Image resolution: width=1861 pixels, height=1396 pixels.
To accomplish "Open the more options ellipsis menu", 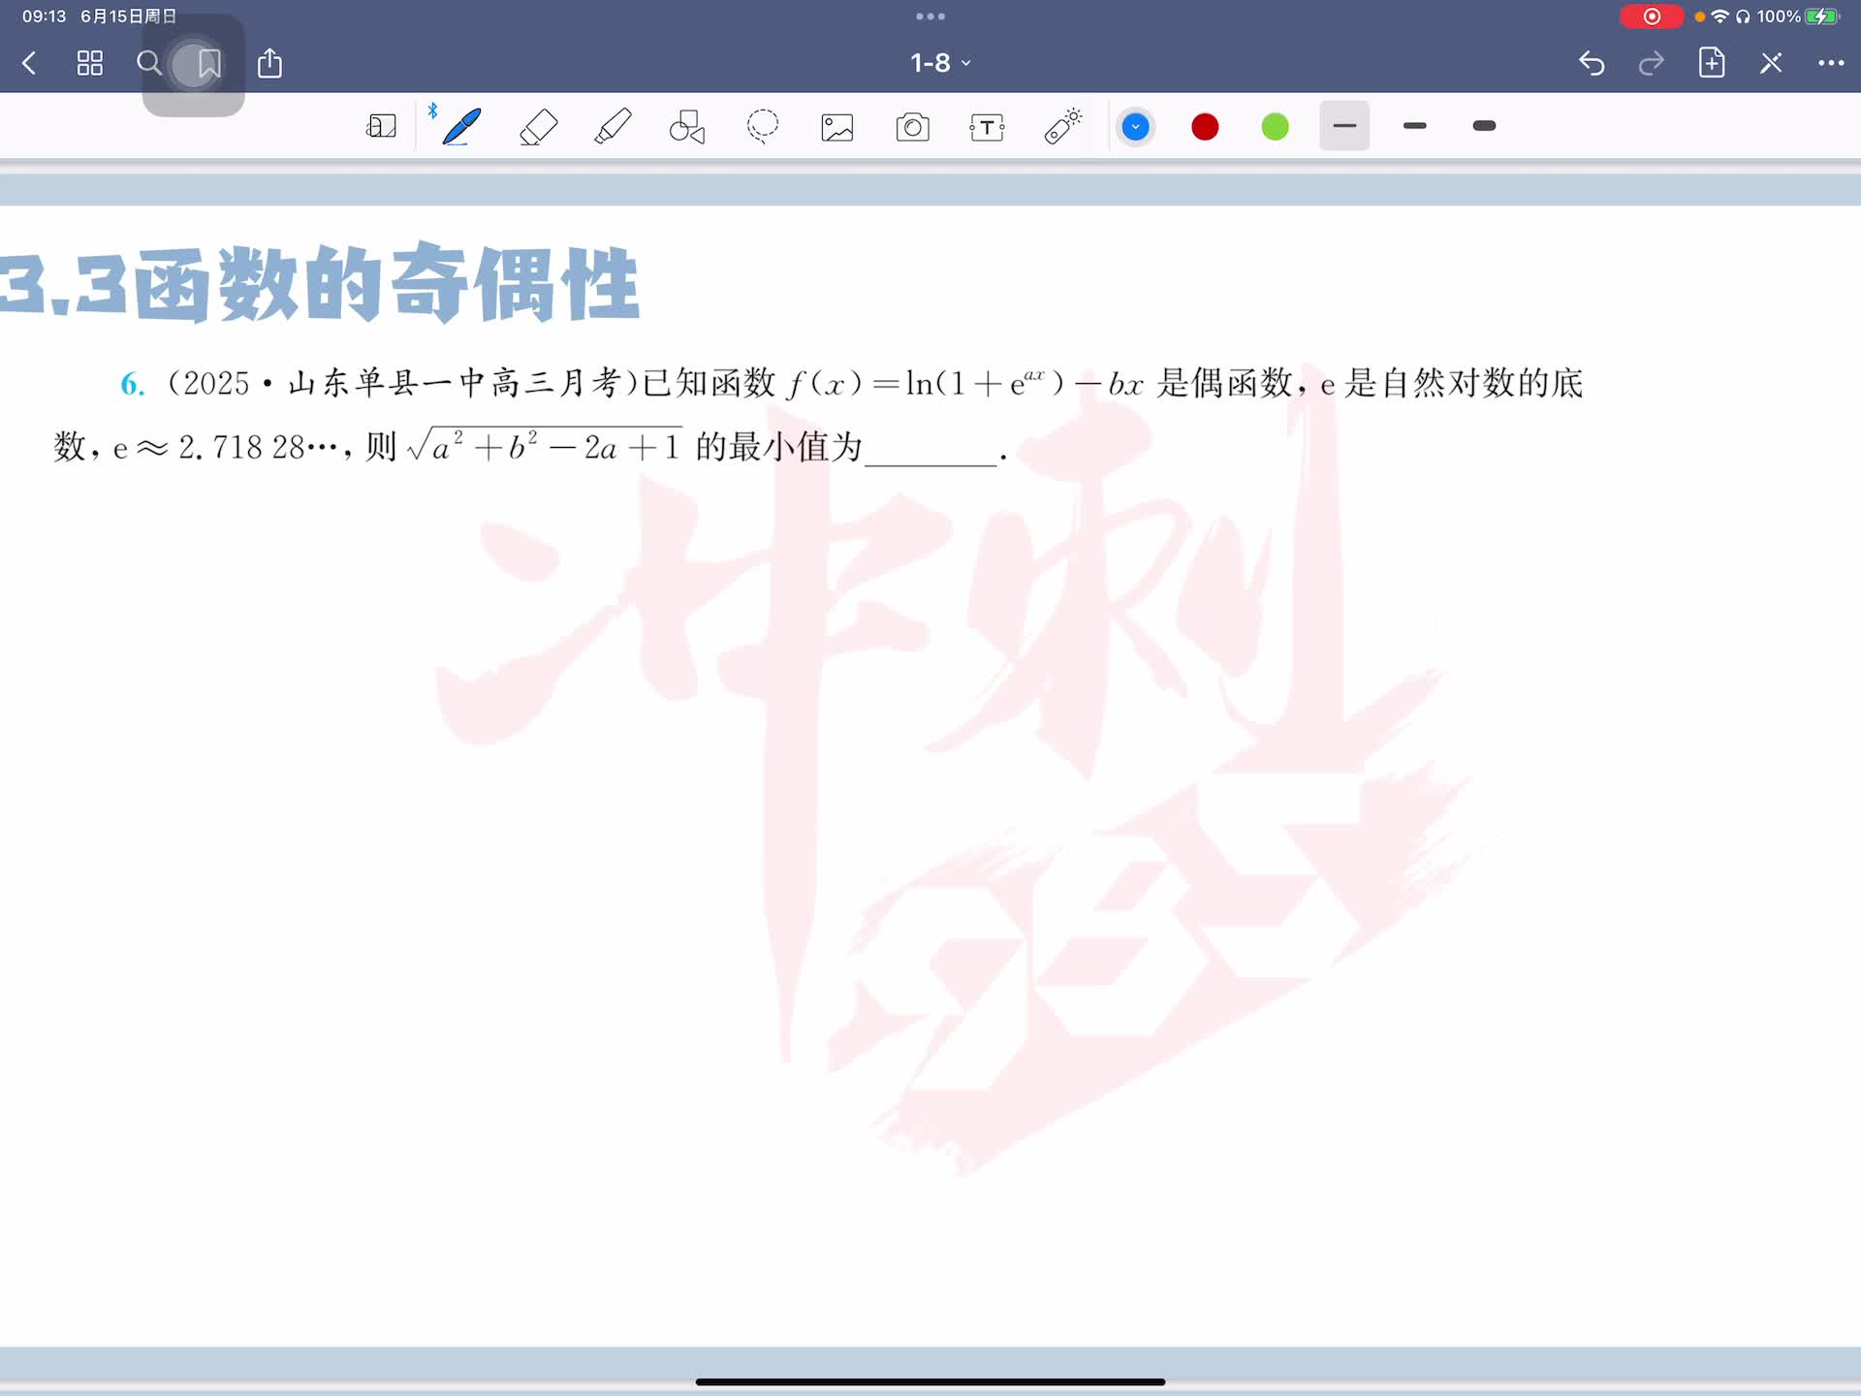I will (x=1830, y=63).
